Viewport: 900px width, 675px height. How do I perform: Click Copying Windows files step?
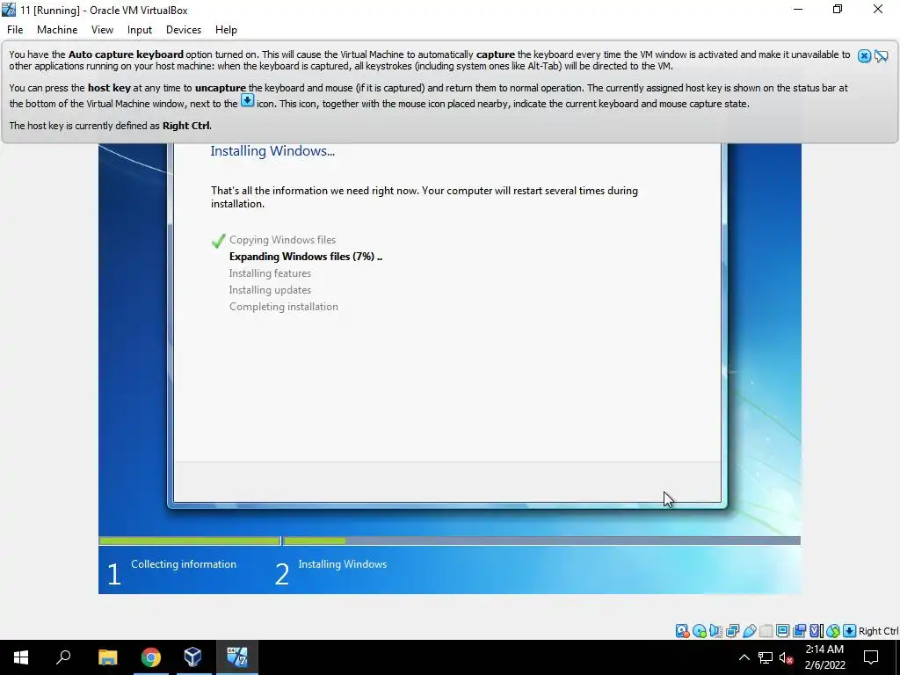[x=282, y=240]
